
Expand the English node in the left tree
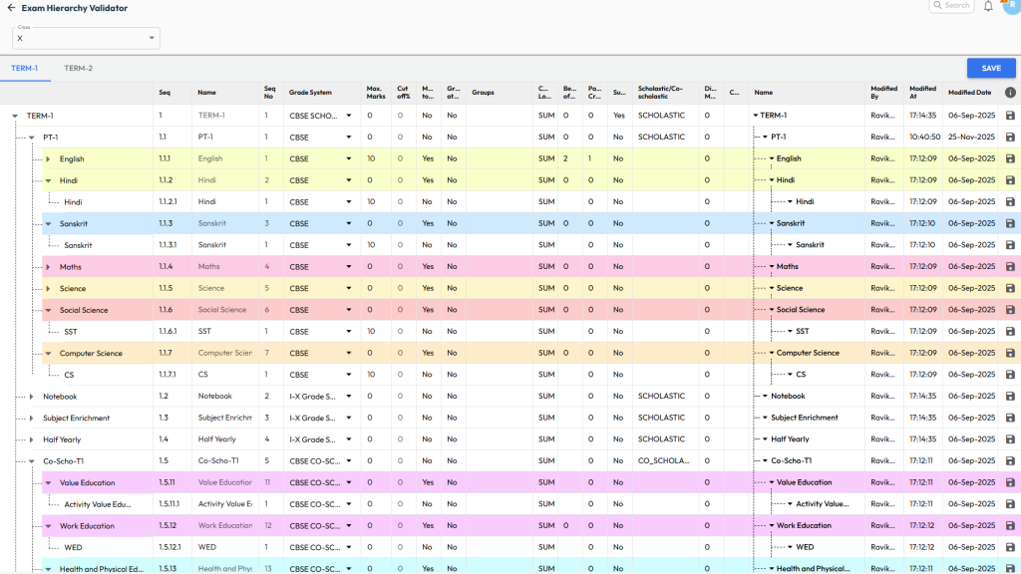pyautogui.click(x=48, y=159)
